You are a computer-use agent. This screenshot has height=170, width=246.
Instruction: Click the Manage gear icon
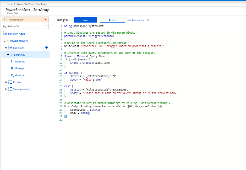click(12, 68)
